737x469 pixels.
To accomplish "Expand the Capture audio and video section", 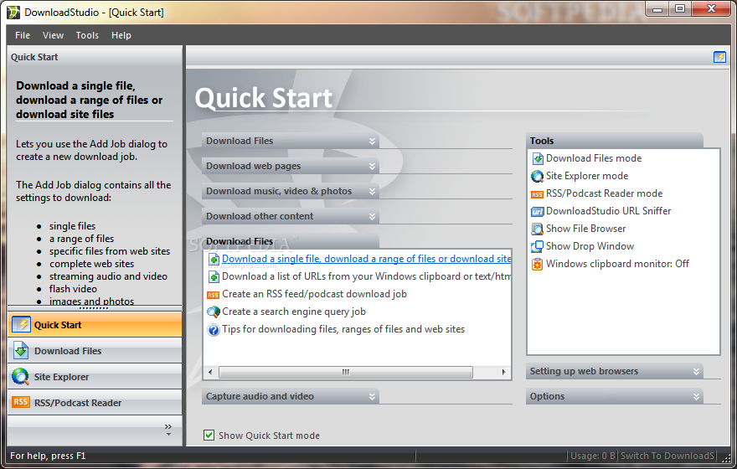I will pyautogui.click(x=291, y=396).
